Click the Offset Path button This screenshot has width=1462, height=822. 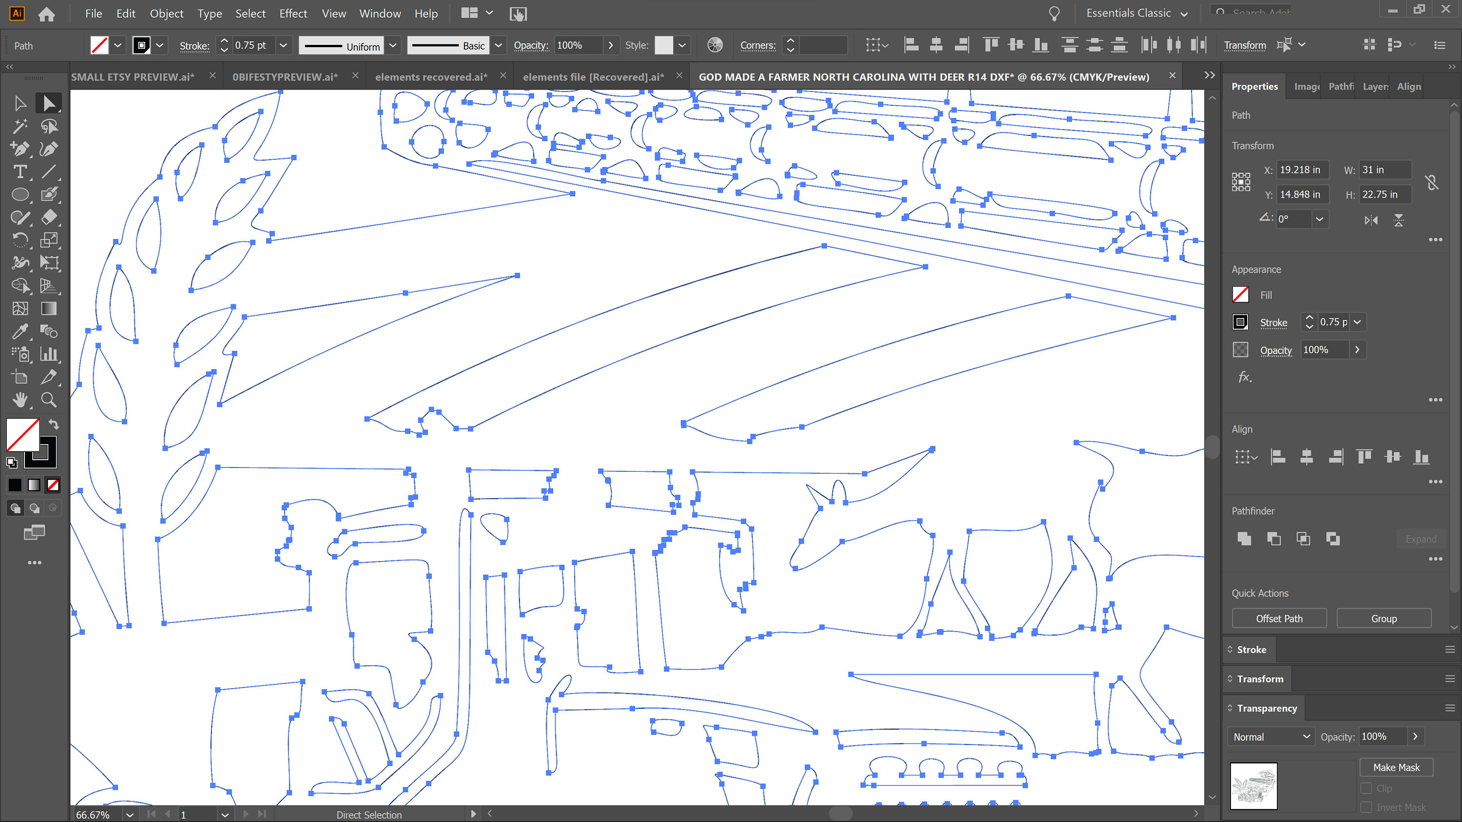pos(1279,618)
